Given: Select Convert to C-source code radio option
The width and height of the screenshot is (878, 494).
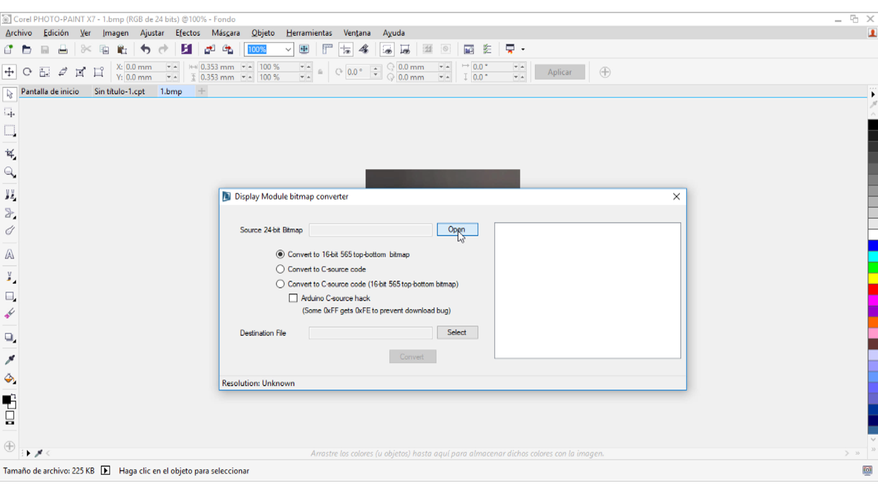Looking at the screenshot, I should (280, 269).
